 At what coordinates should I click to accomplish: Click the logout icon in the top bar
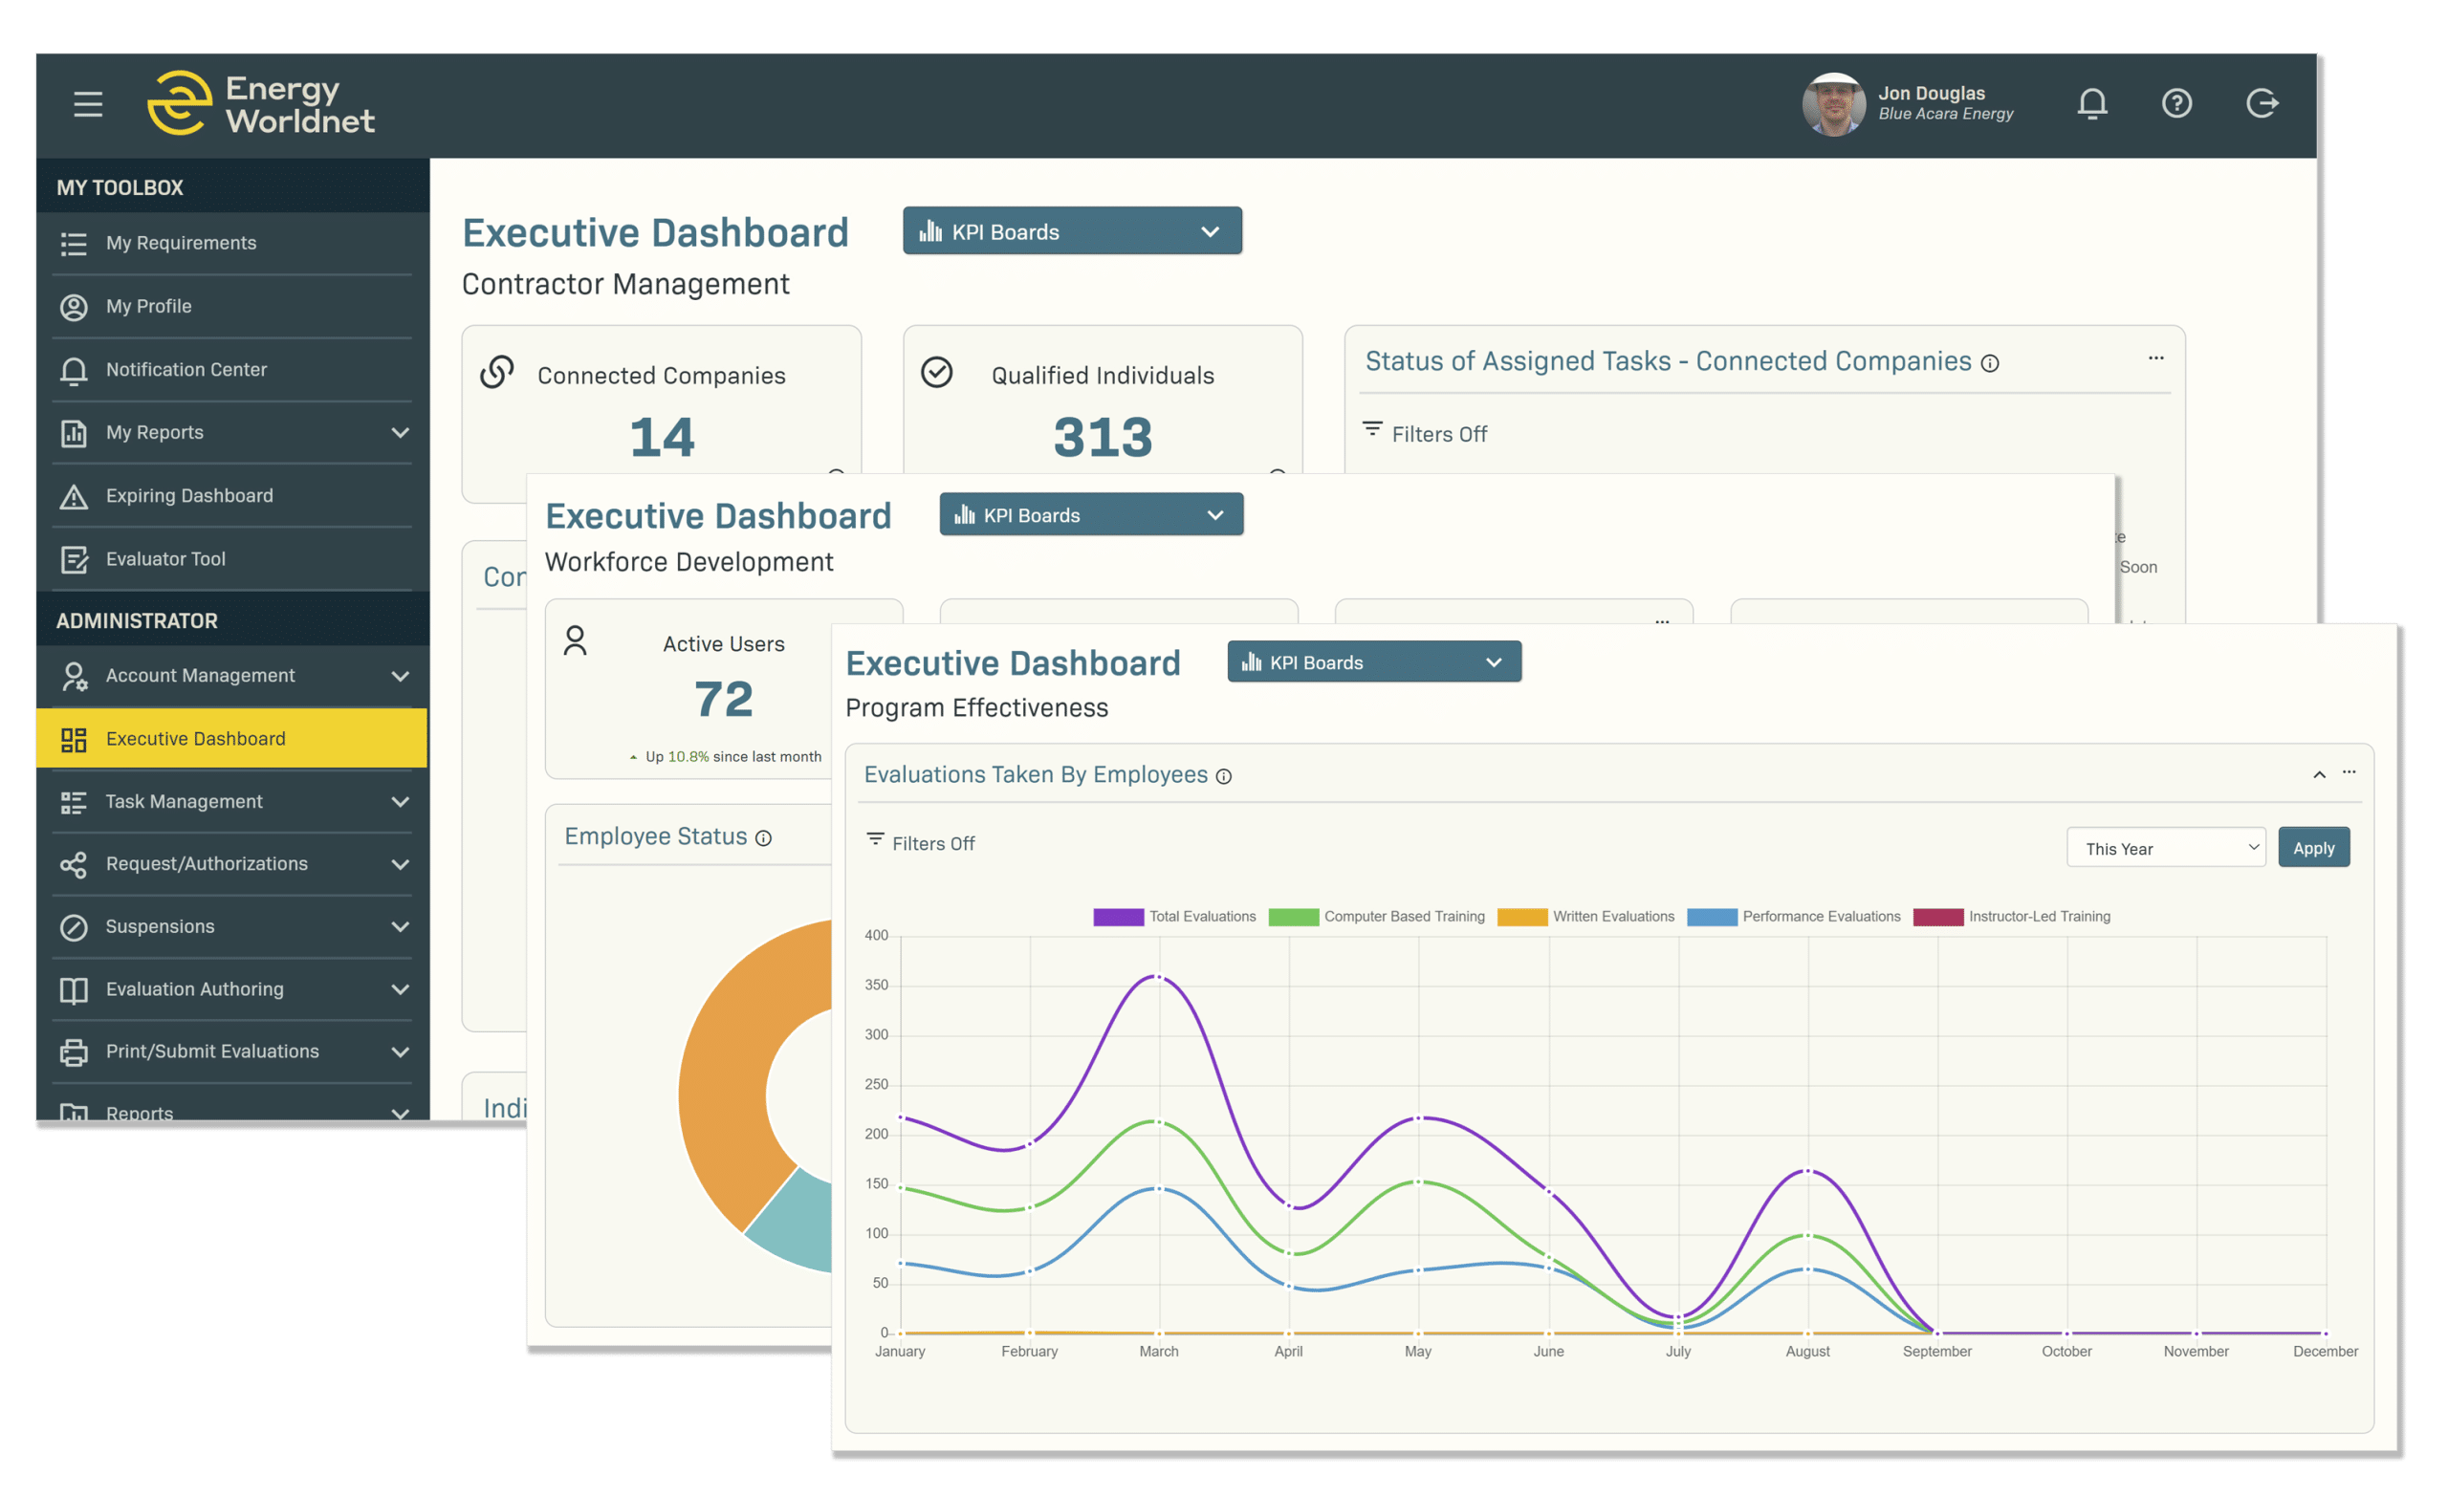click(2262, 103)
